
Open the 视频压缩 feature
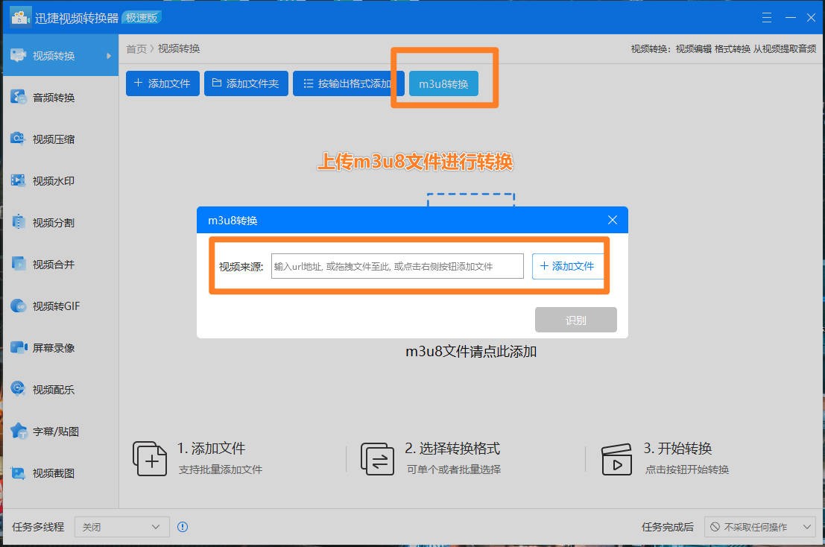[56, 138]
